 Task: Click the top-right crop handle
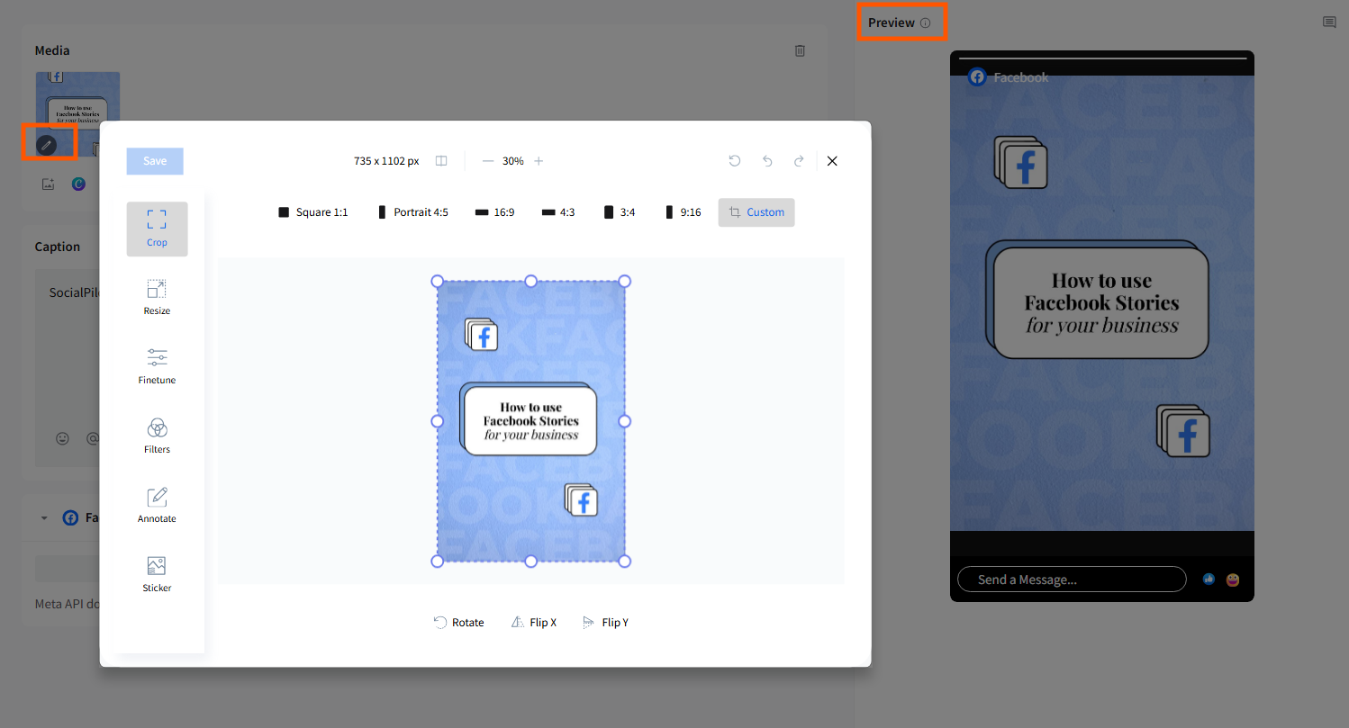coord(625,281)
